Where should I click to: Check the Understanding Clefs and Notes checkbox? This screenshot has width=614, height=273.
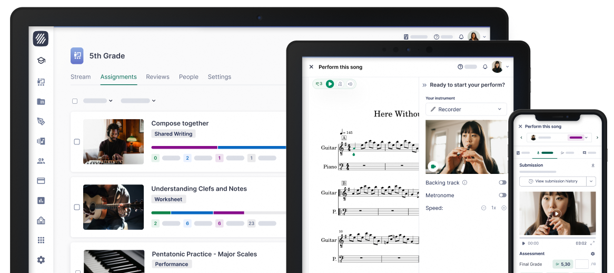click(x=77, y=207)
